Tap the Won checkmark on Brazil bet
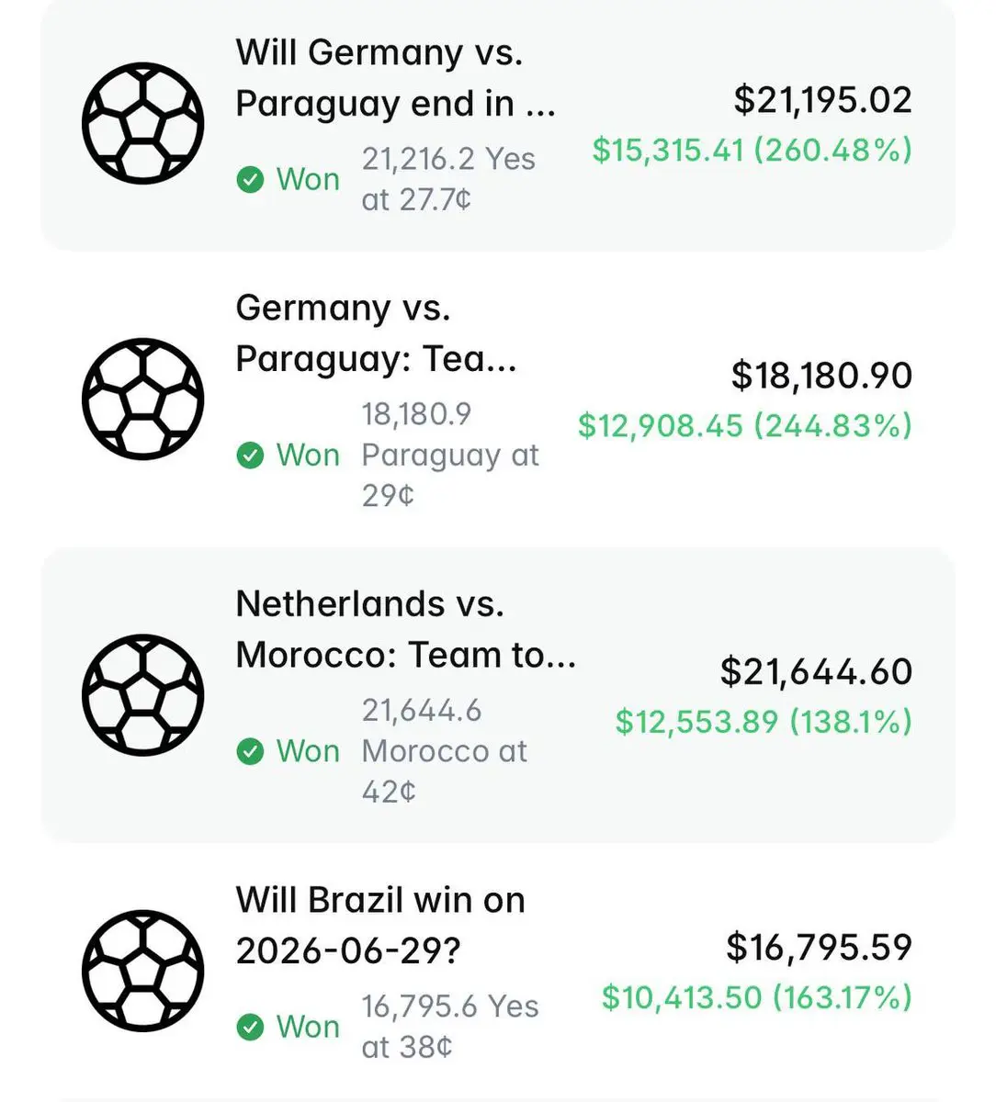The height and width of the screenshot is (1102, 996). (x=250, y=1027)
